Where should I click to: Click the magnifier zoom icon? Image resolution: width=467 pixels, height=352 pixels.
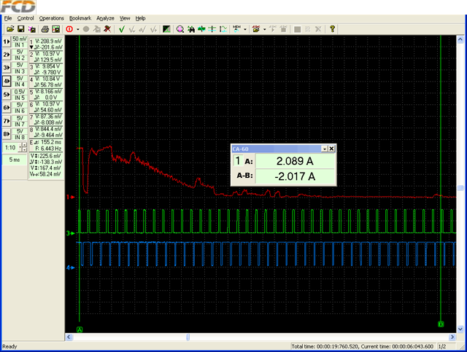pyautogui.click(x=180, y=29)
